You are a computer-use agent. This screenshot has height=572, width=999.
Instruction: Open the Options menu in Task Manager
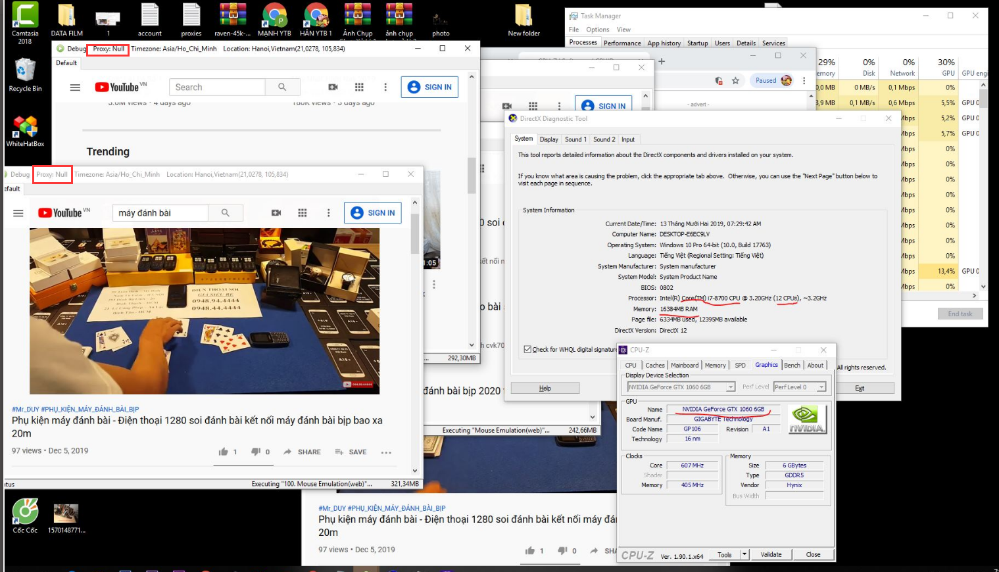tap(597, 30)
